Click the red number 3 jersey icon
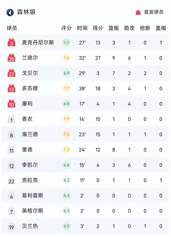This screenshot has width=171, height=237. pyautogui.click(x=11, y=42)
